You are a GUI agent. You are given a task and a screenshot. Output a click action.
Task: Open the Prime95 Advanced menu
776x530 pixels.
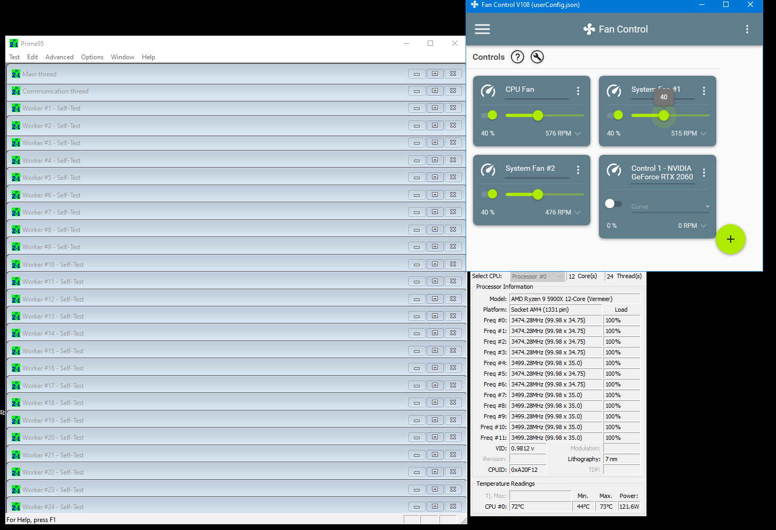tap(59, 57)
